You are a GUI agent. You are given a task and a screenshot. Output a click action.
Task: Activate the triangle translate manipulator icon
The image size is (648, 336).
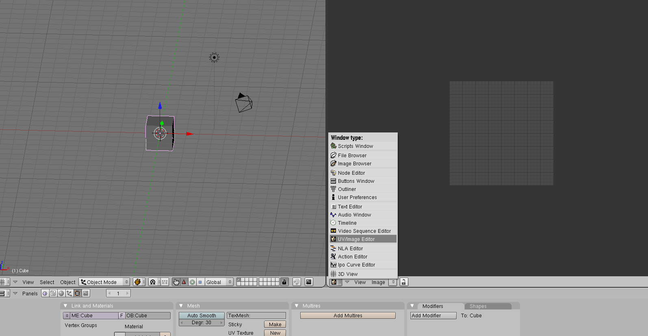(x=184, y=282)
